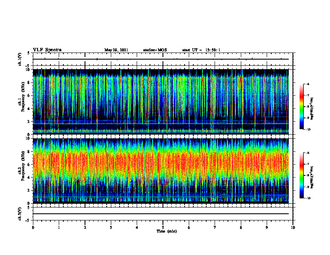Viewport: 330px width, 255px height.
Task: Click time axis tick label "9"
Action: (267, 227)
